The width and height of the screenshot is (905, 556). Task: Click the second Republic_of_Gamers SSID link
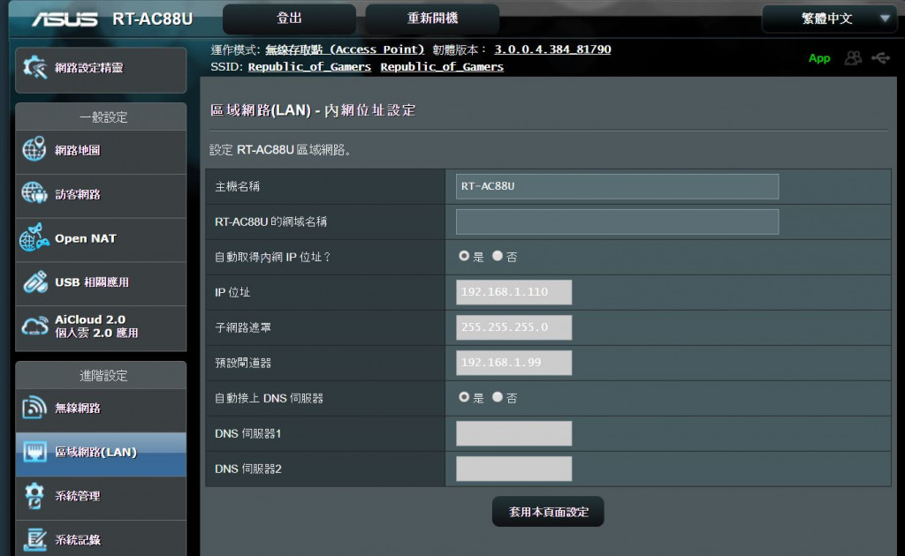442,67
